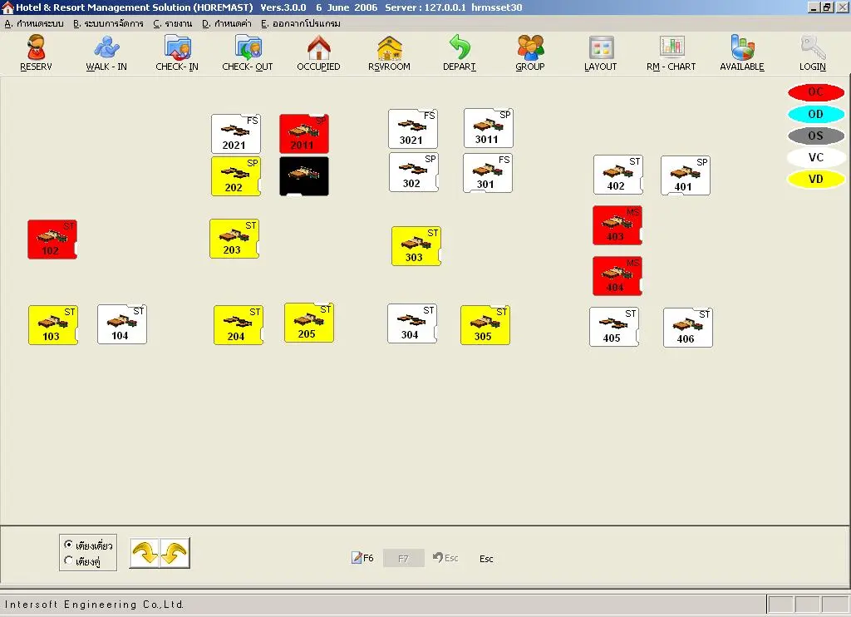851x617 pixels.
Task: Select yellow room 303 tile
Action: 416,246
